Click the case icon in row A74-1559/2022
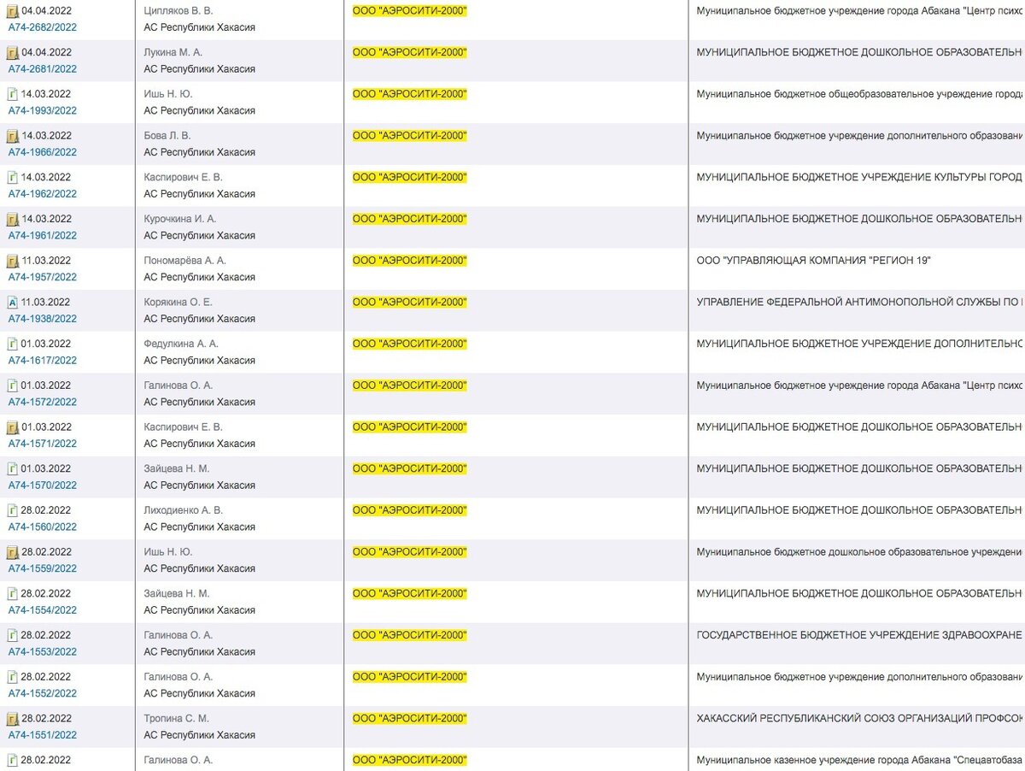 (13, 553)
